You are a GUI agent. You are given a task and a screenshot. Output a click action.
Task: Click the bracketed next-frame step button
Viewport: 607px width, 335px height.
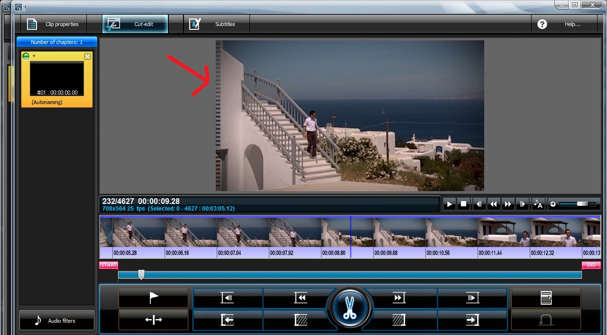tap(472, 298)
